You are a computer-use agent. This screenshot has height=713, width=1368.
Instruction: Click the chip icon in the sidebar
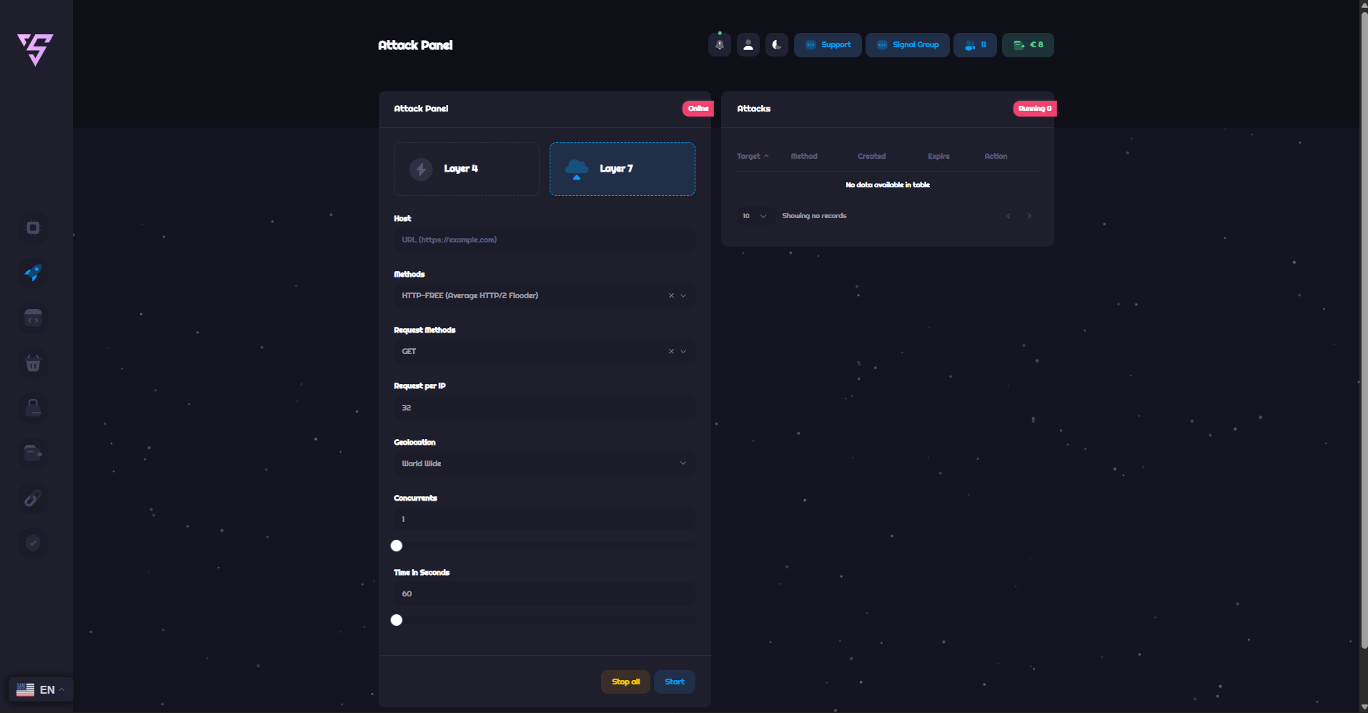coord(33,227)
